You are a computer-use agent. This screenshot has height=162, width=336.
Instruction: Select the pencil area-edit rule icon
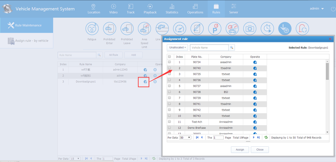click(x=197, y=28)
